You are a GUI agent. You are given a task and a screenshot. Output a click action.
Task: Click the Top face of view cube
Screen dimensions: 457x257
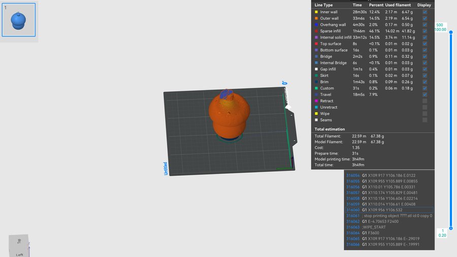(19, 241)
